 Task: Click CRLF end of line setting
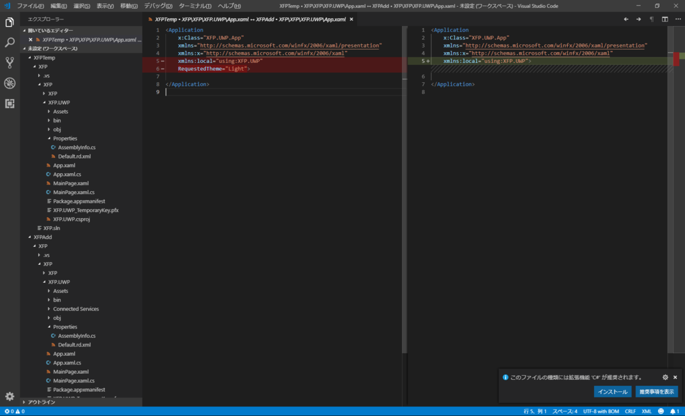tap(630, 411)
